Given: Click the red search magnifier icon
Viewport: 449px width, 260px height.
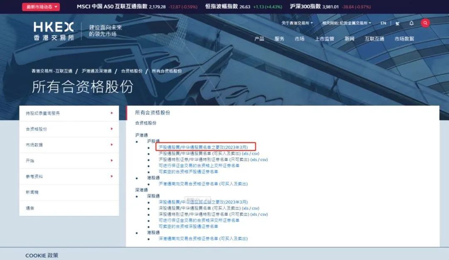Looking at the screenshot, I should (425, 23).
